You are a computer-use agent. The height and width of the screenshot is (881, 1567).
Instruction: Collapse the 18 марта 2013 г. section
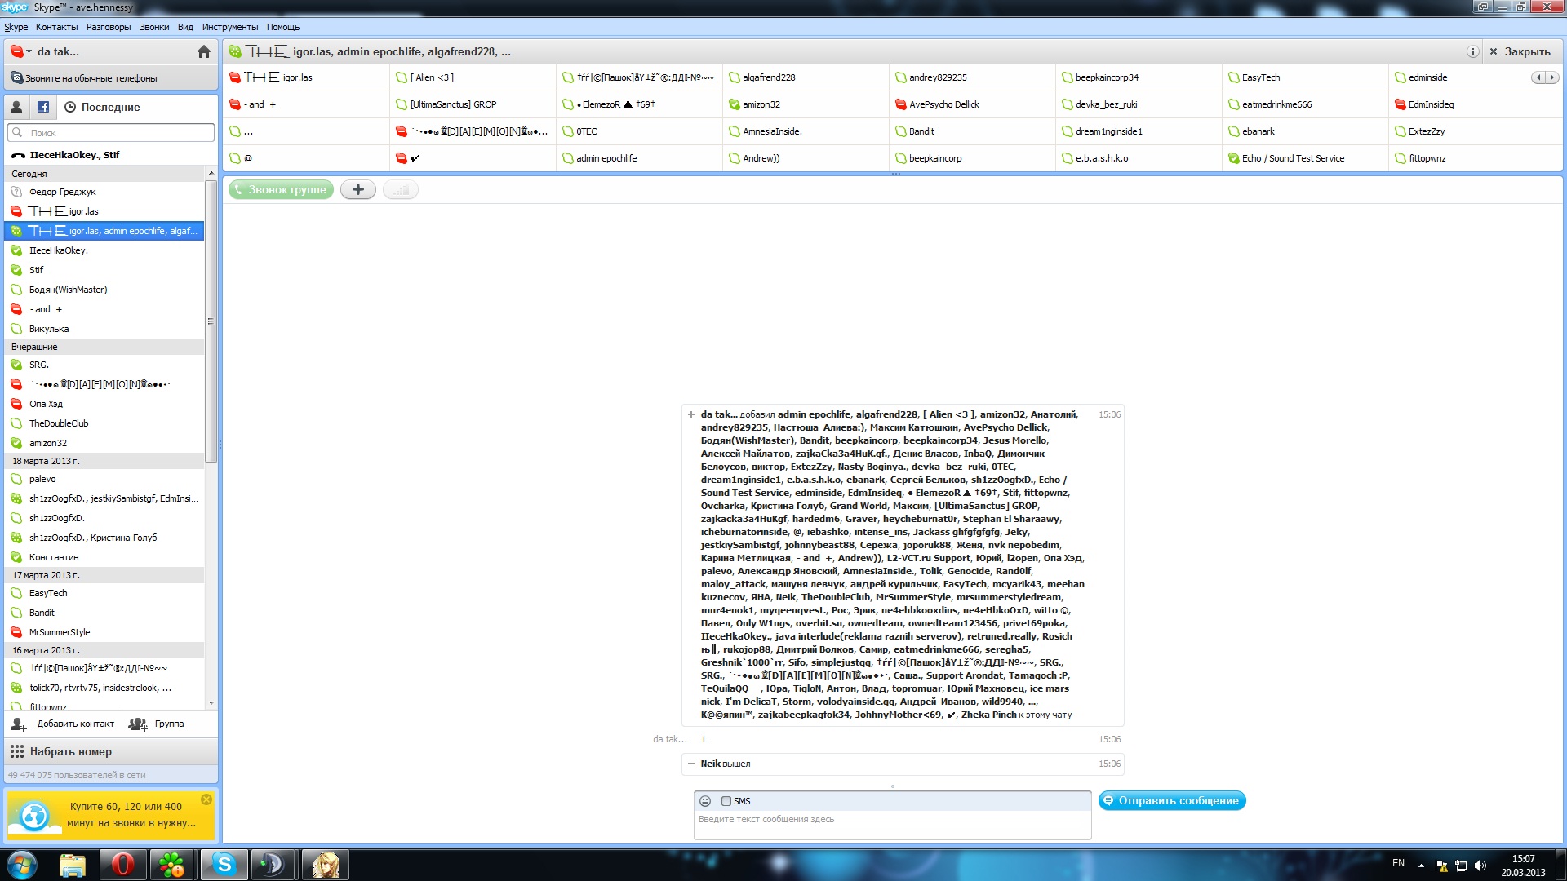(104, 461)
